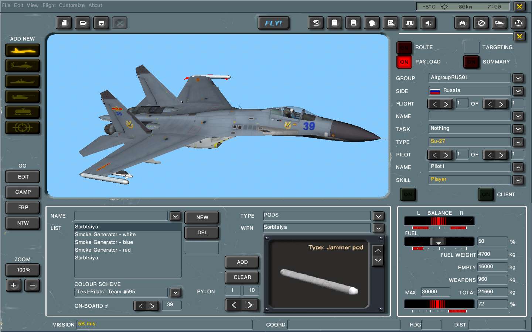Click the CAMP button
532x332 pixels.
click(x=23, y=192)
